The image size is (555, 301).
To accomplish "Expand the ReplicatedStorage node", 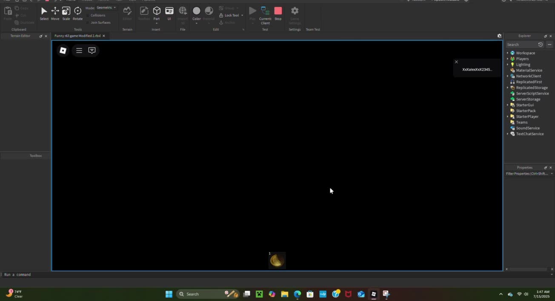I will [x=507, y=88].
